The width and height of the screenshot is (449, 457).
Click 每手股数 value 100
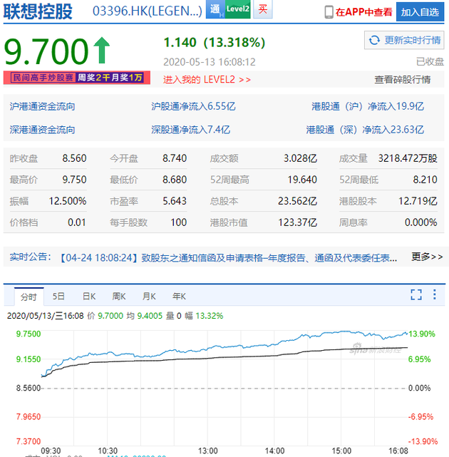click(x=179, y=222)
